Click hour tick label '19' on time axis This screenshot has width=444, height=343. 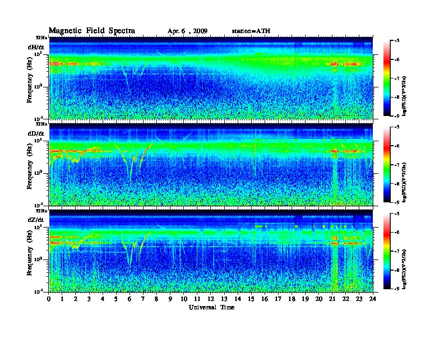305,299
